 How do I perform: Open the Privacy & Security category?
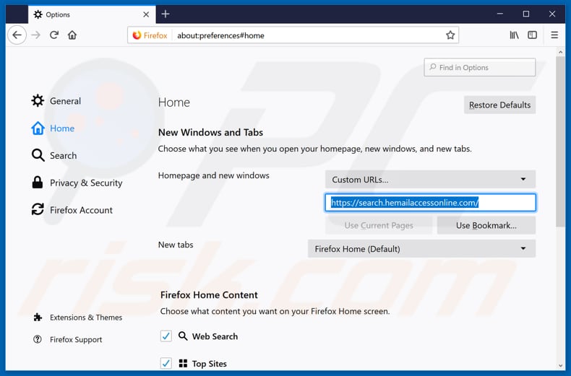click(x=77, y=183)
